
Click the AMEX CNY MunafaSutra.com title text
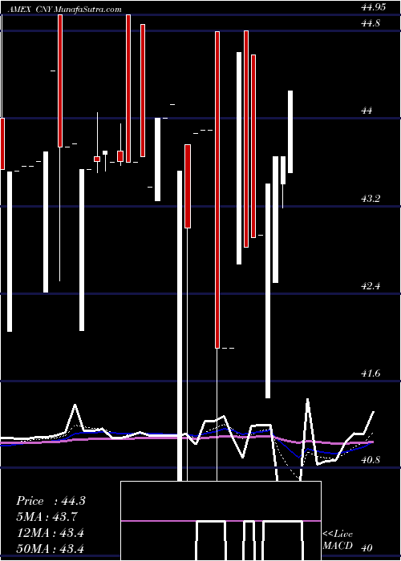point(64,10)
